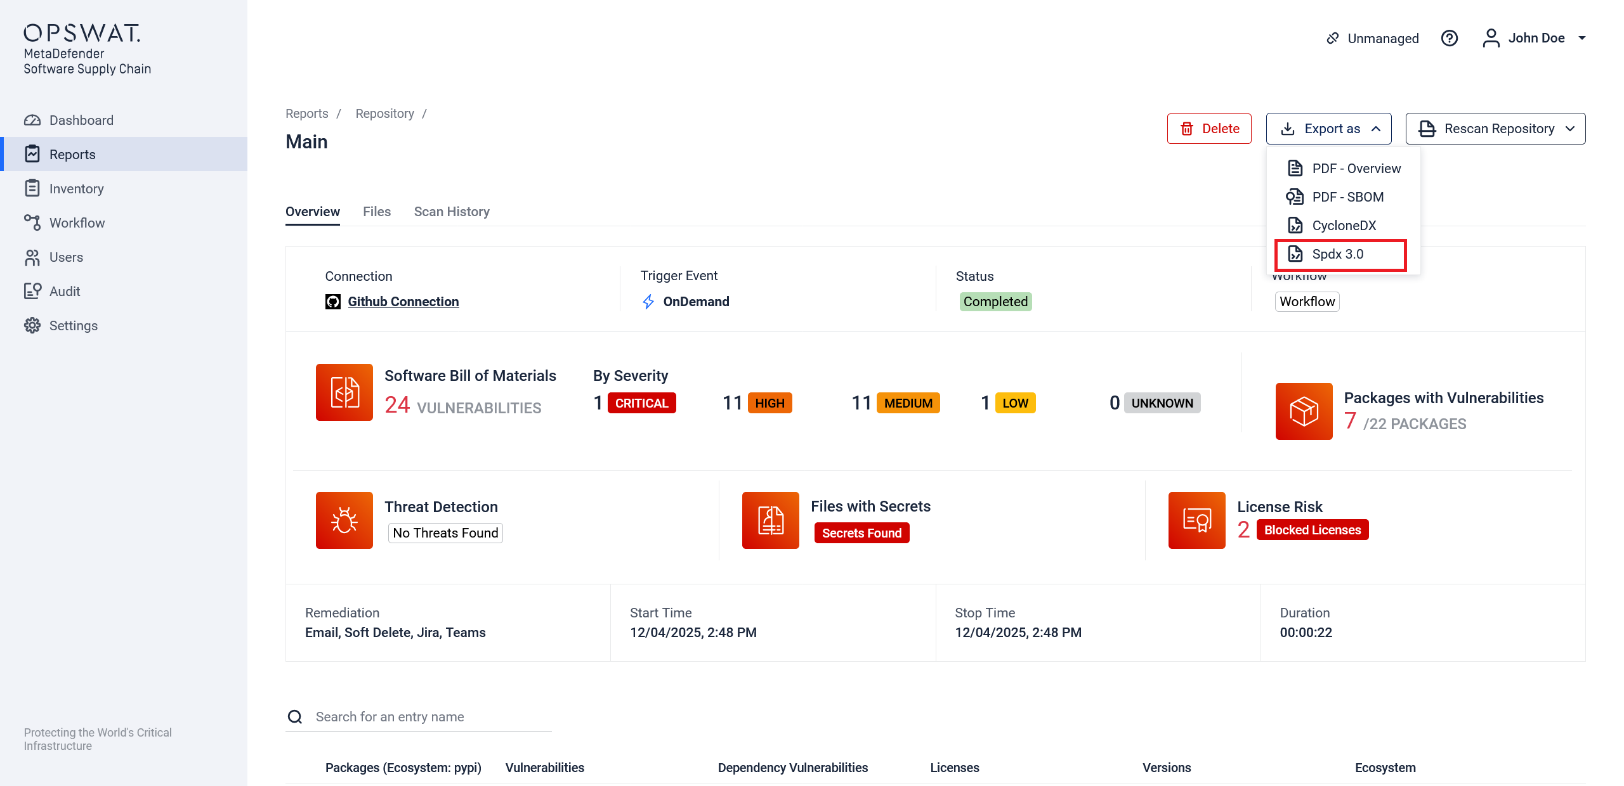Switch to the Files tab
Viewport: 1624px width, 786px height.
point(377,212)
